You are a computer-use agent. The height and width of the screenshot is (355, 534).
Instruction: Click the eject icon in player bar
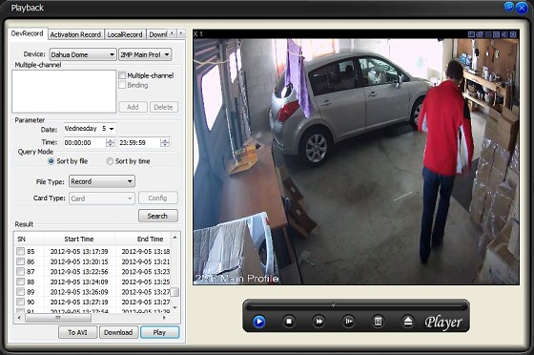pyautogui.click(x=408, y=322)
